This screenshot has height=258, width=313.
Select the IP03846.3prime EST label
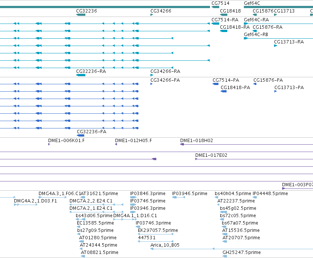148,194
